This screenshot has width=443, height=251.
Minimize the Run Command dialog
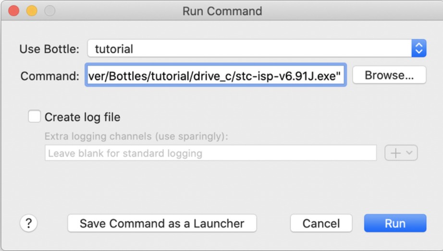coord(32,11)
